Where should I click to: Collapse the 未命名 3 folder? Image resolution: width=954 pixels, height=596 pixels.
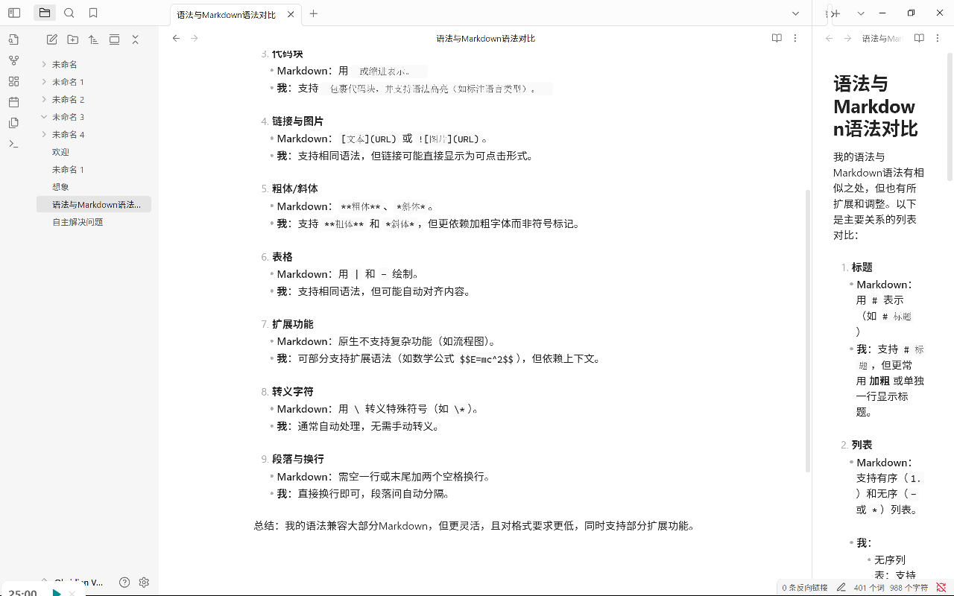click(x=44, y=117)
